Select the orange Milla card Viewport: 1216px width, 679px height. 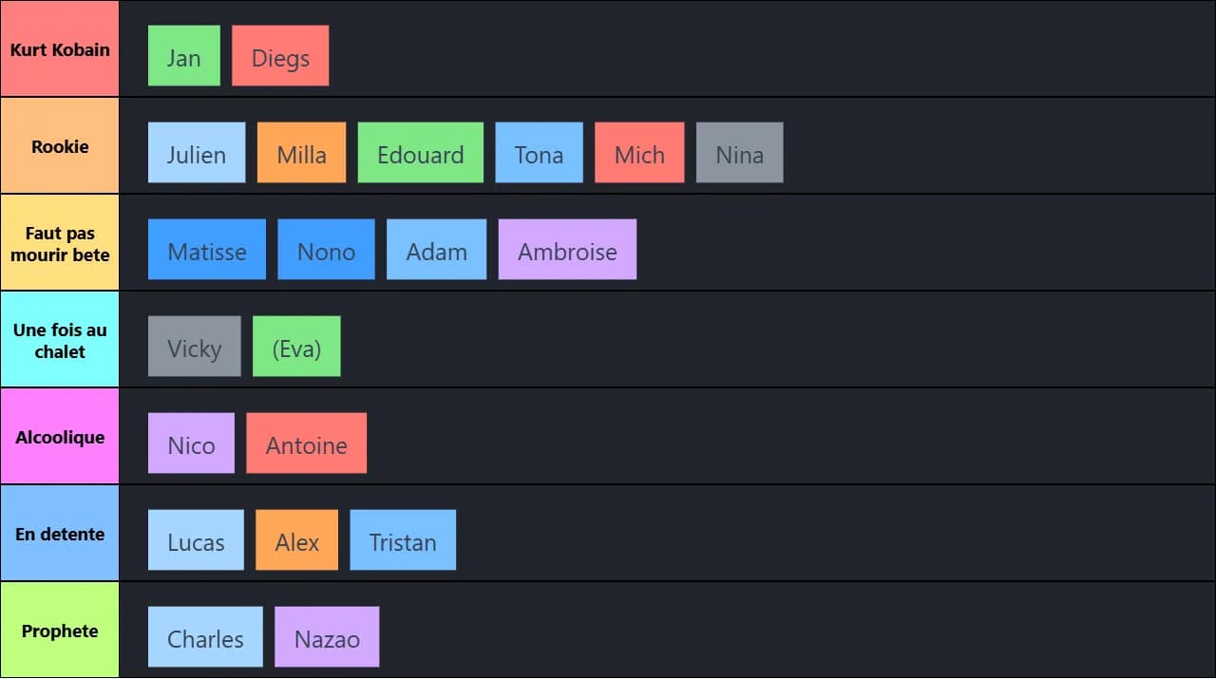click(301, 153)
